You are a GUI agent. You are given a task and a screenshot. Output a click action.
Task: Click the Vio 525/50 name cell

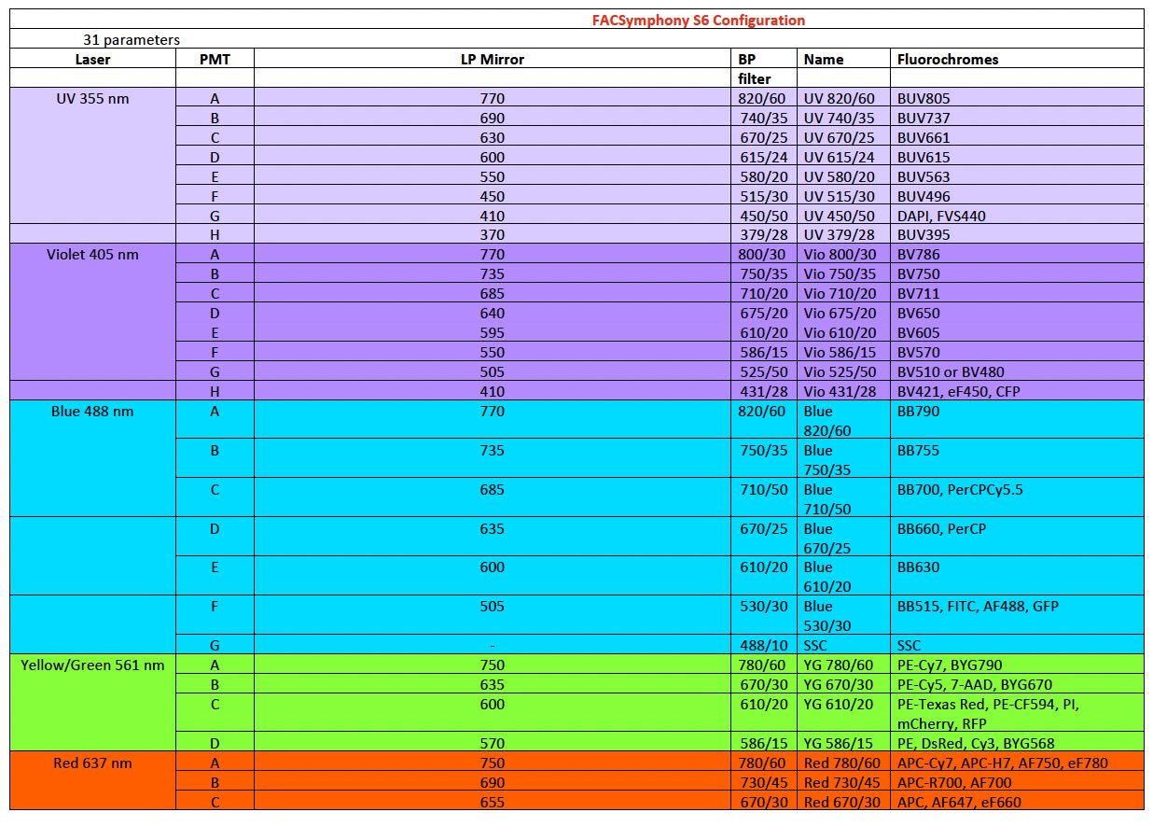pos(840,372)
